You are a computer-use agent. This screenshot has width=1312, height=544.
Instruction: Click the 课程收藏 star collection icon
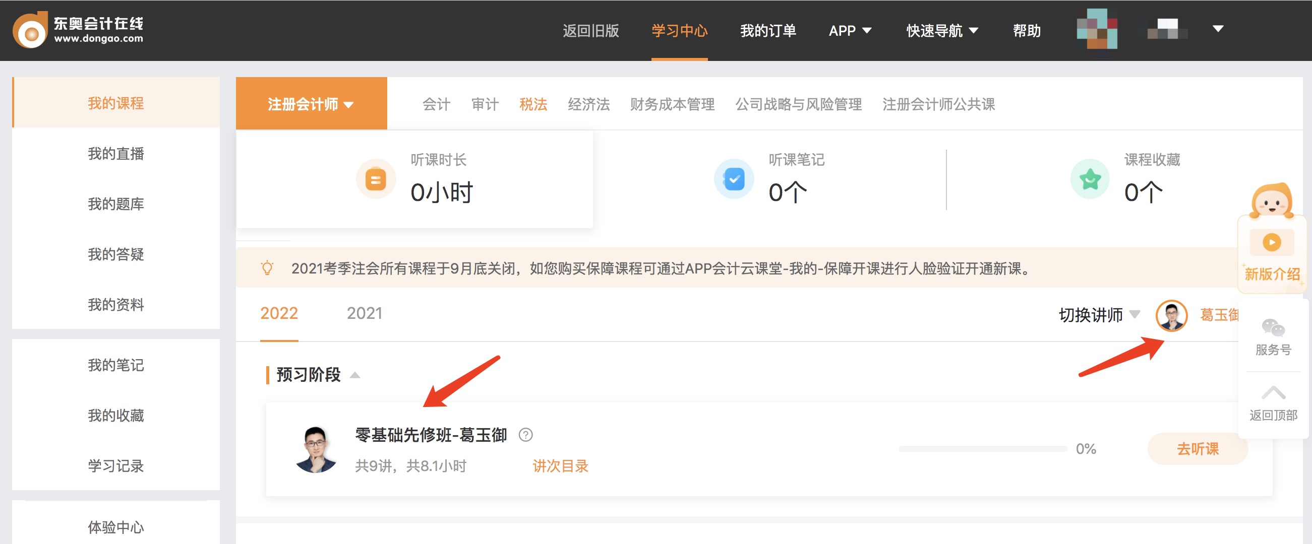(1090, 179)
